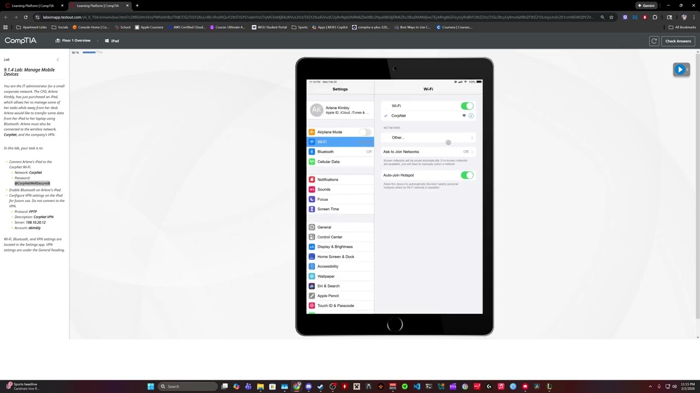Viewport: 700px width, 393px height.
Task: Click the taskbar clock showing 11:15 PM
Action: [688, 386]
